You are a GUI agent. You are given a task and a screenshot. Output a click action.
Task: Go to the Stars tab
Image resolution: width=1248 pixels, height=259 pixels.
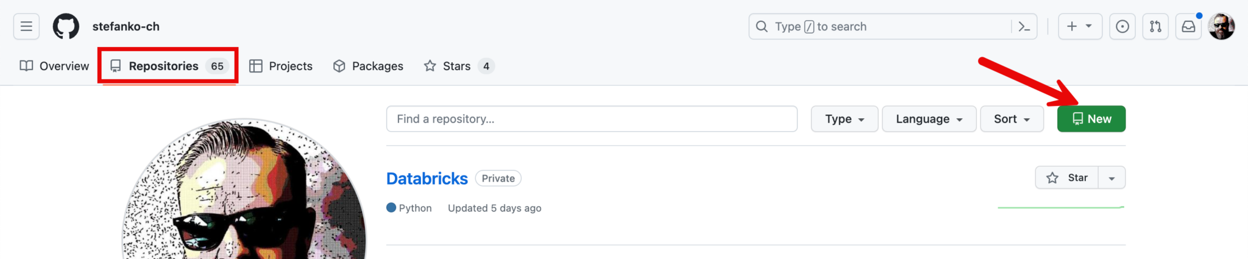click(458, 66)
